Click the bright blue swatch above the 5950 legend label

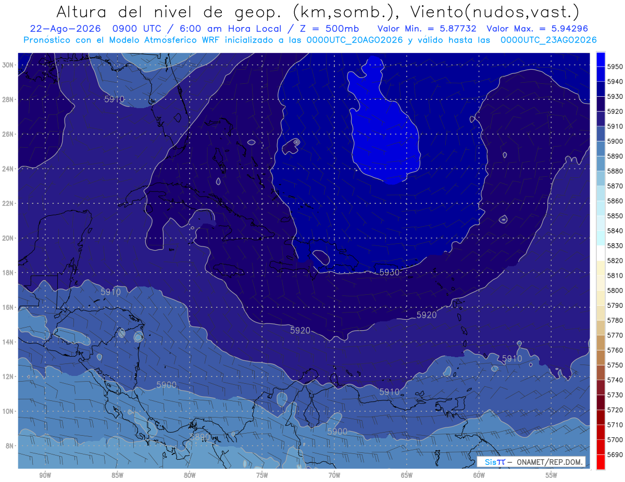[600, 59]
